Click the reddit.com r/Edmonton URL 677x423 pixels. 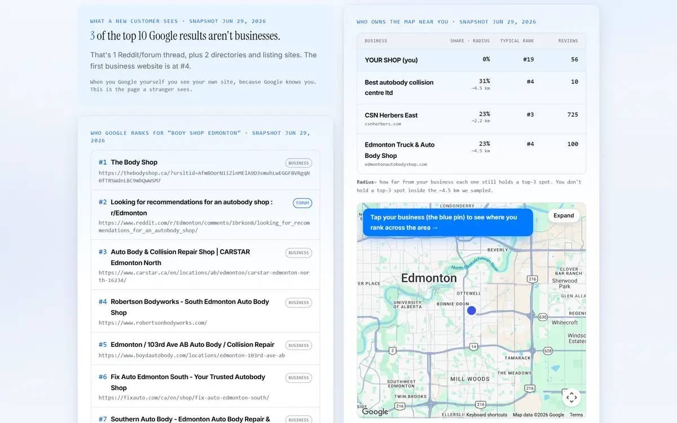(x=204, y=227)
